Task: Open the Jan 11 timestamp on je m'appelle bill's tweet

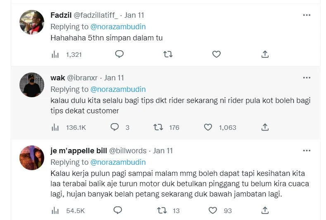Action: [x=163, y=150]
